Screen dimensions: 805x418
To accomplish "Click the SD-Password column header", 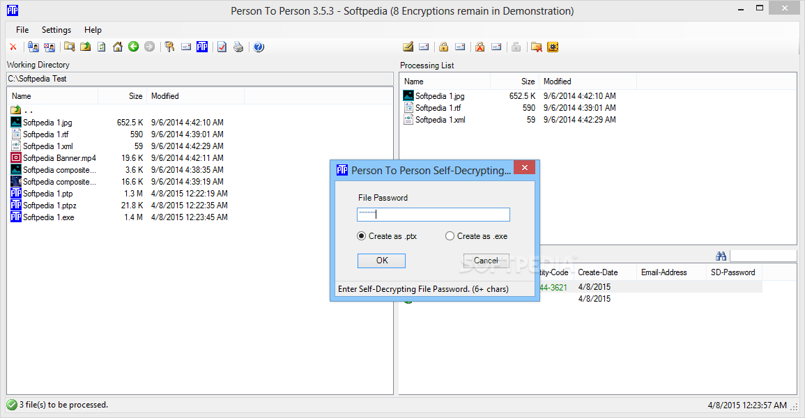I will [x=733, y=272].
